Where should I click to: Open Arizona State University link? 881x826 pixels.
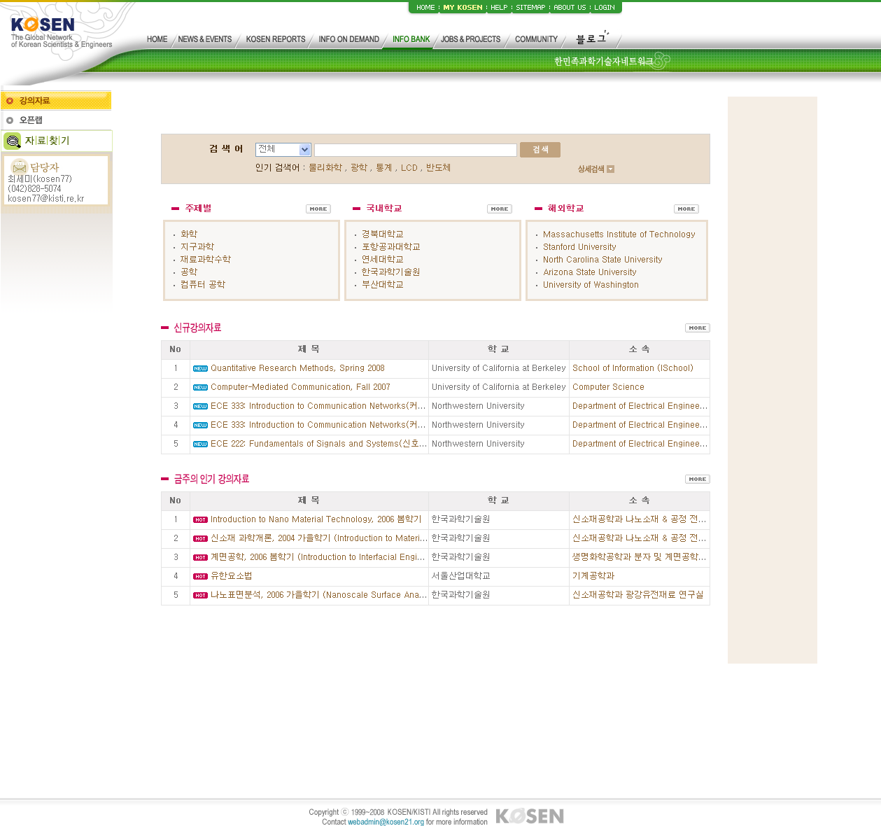[590, 272]
